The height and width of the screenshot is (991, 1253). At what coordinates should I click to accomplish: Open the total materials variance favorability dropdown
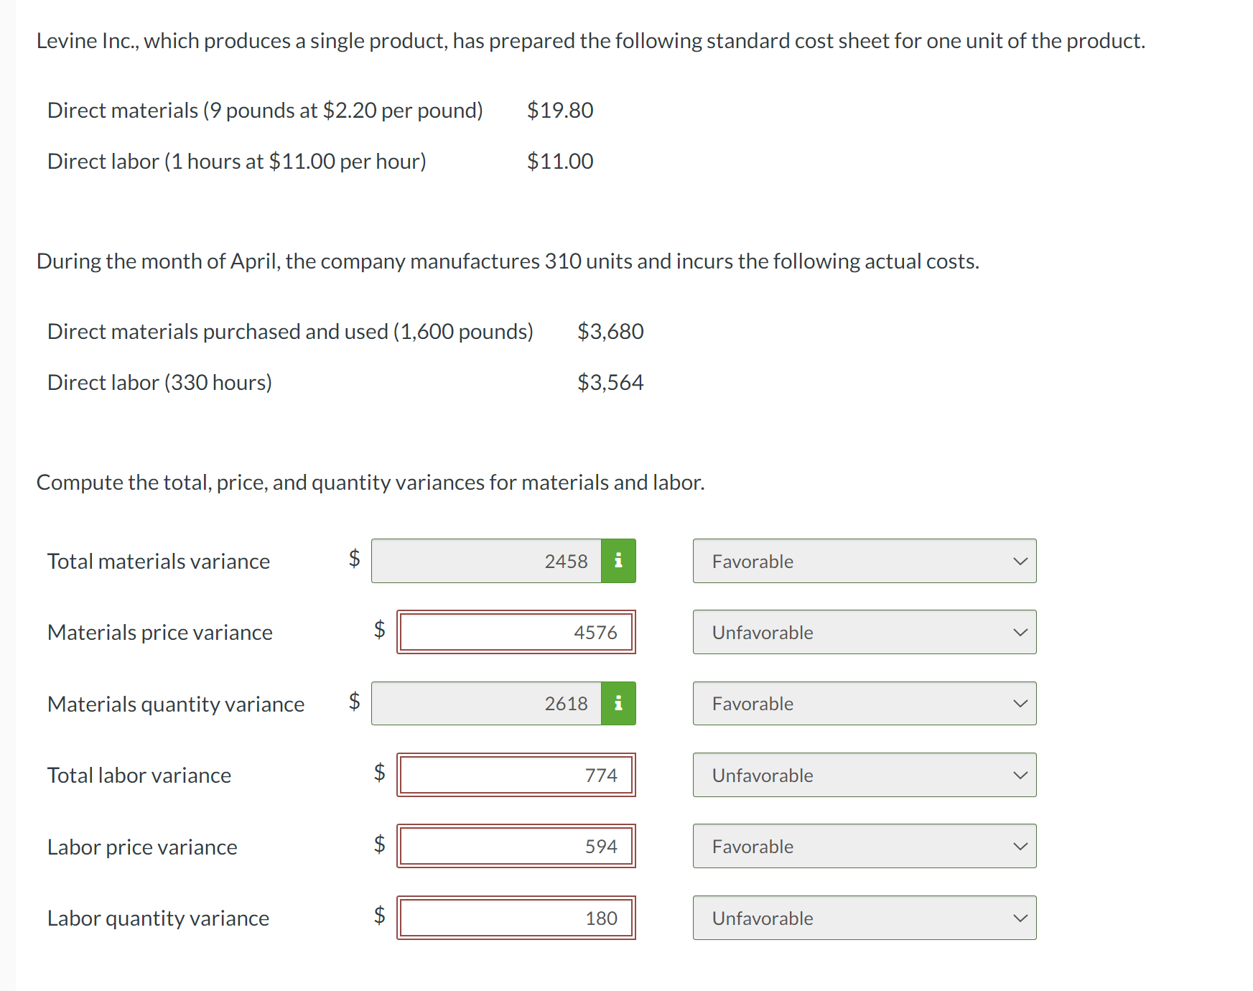864,561
